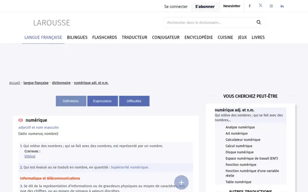Click the numérique headword title
Image resolution: width=308 pixels, height=192 pixels.
[x=36, y=120]
